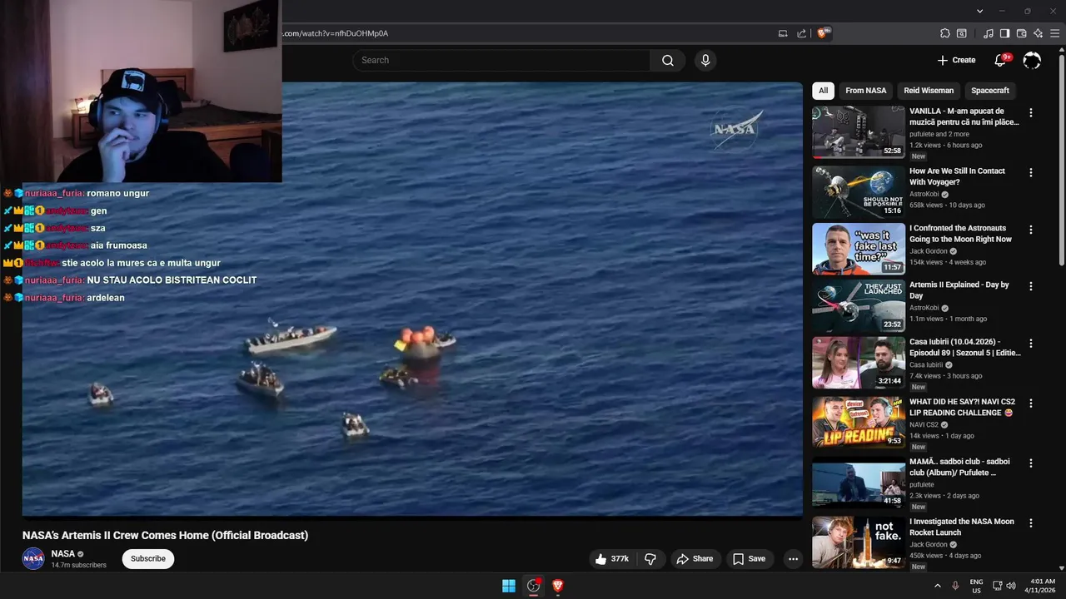This screenshot has height=599, width=1066.
Task: Toggle the browser sidebar panel icon
Action: pos(1004,33)
